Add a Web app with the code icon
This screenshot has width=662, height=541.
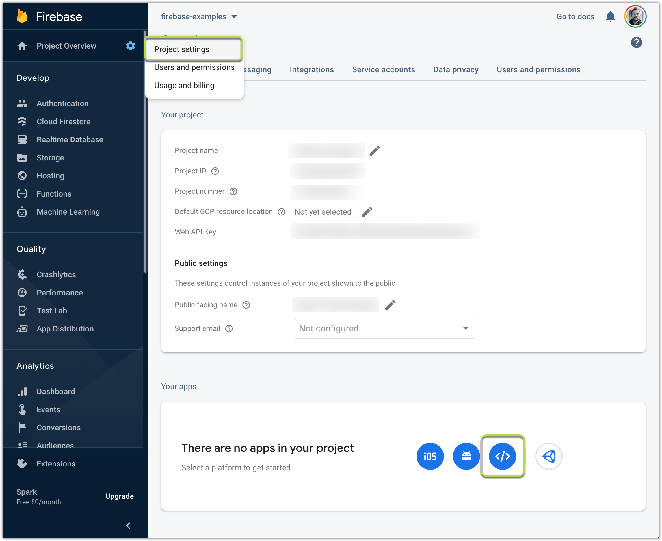coord(502,456)
